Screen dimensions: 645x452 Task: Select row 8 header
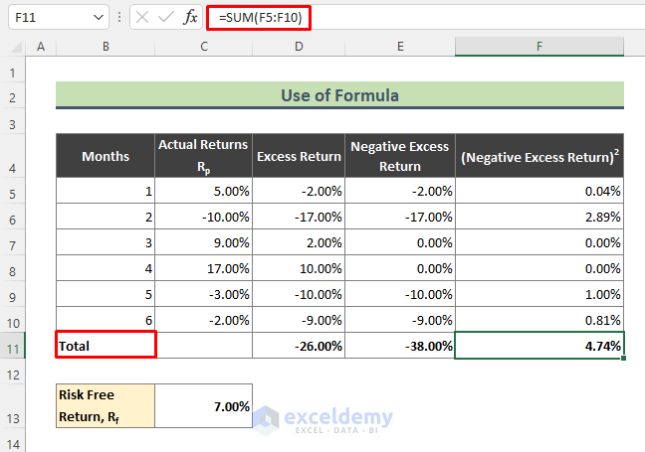12,268
